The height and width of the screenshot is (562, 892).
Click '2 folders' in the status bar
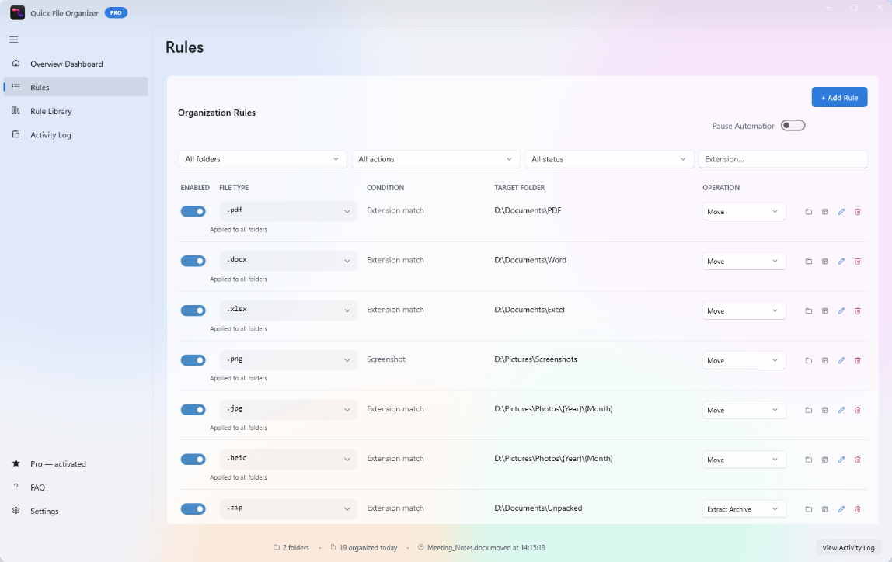pos(291,548)
